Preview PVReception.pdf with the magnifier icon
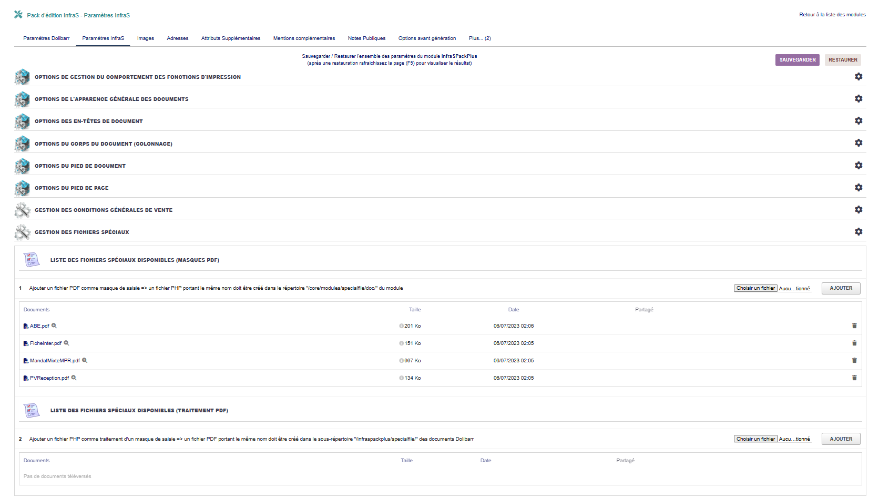 [x=74, y=378]
